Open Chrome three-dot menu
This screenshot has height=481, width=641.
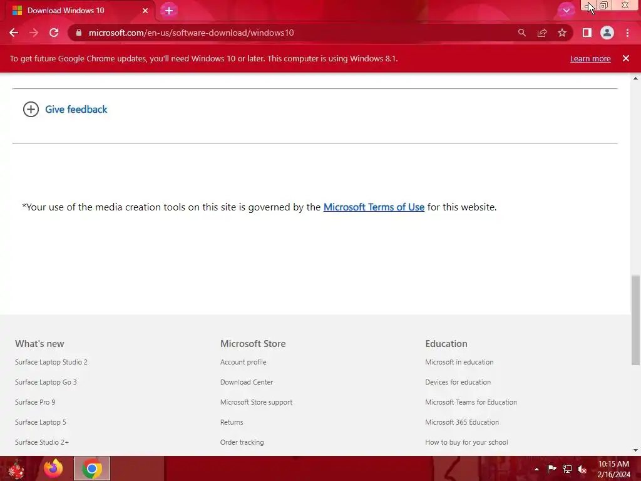click(627, 33)
